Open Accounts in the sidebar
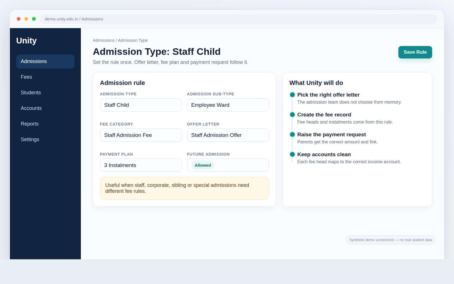Viewport: 454px width, 284px height. (x=45, y=108)
